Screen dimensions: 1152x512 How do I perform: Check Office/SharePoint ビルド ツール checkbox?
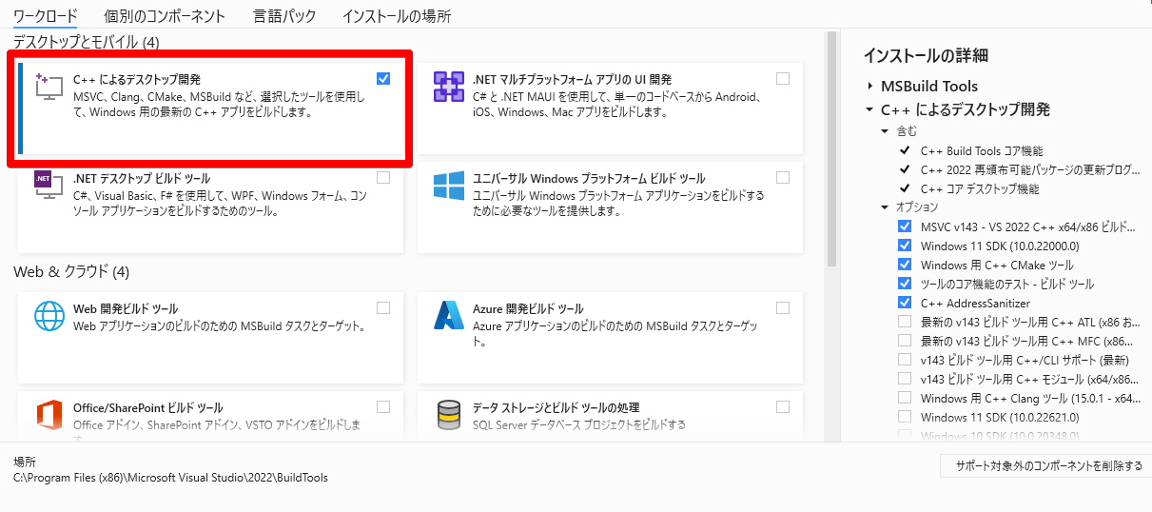point(383,406)
